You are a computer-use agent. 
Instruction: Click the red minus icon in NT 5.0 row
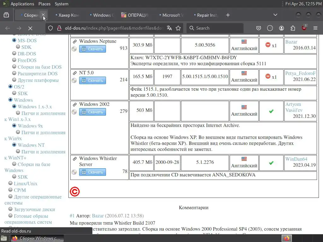coord(268,76)
